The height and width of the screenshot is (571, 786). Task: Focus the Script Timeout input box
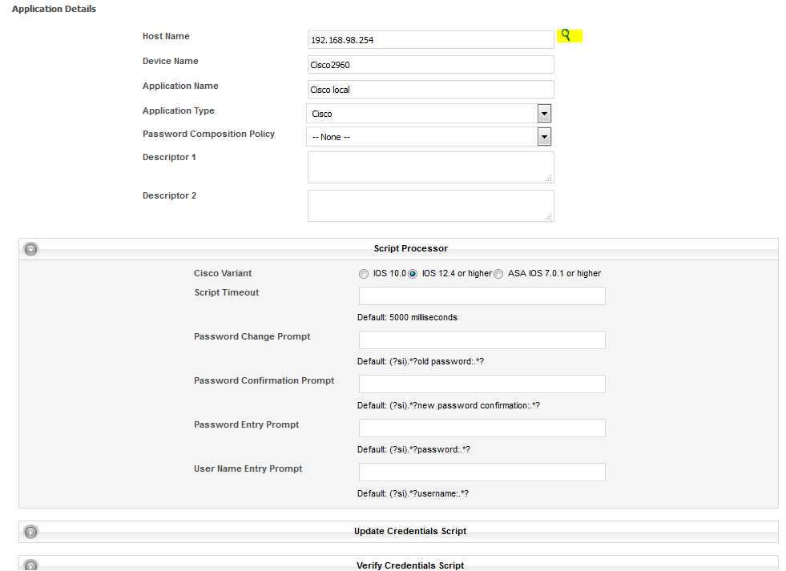click(x=482, y=296)
